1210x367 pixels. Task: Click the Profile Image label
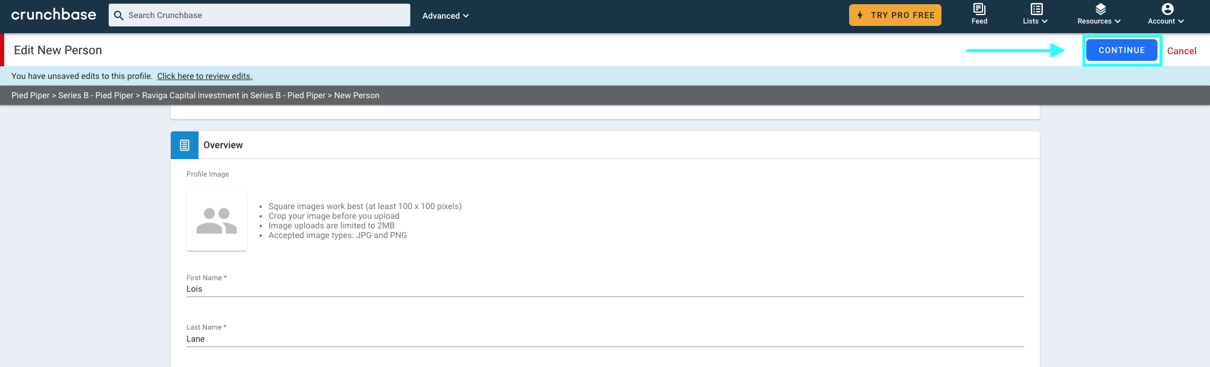(208, 174)
